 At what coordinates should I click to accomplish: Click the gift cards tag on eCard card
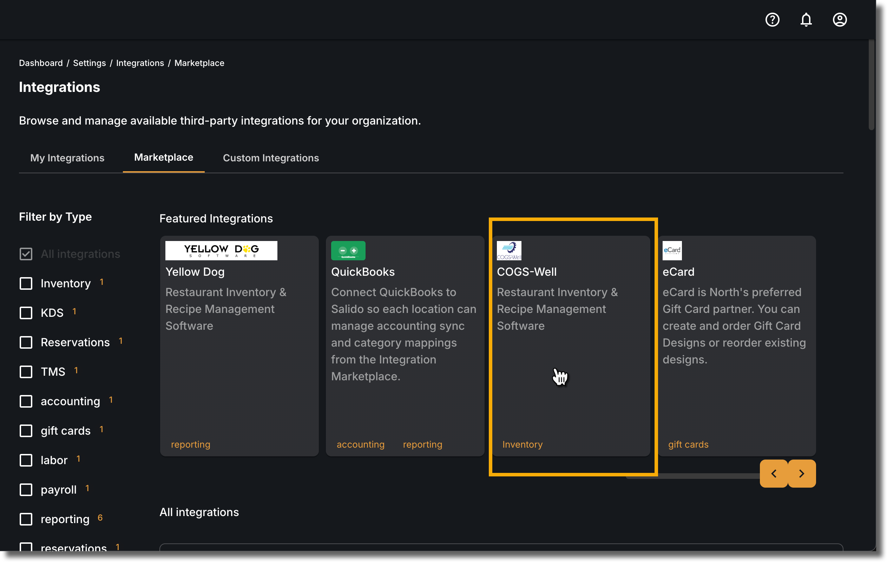click(688, 444)
